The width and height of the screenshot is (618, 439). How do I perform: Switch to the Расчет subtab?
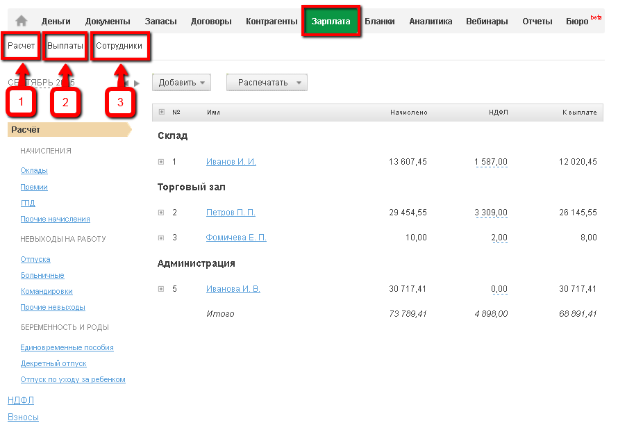click(22, 46)
